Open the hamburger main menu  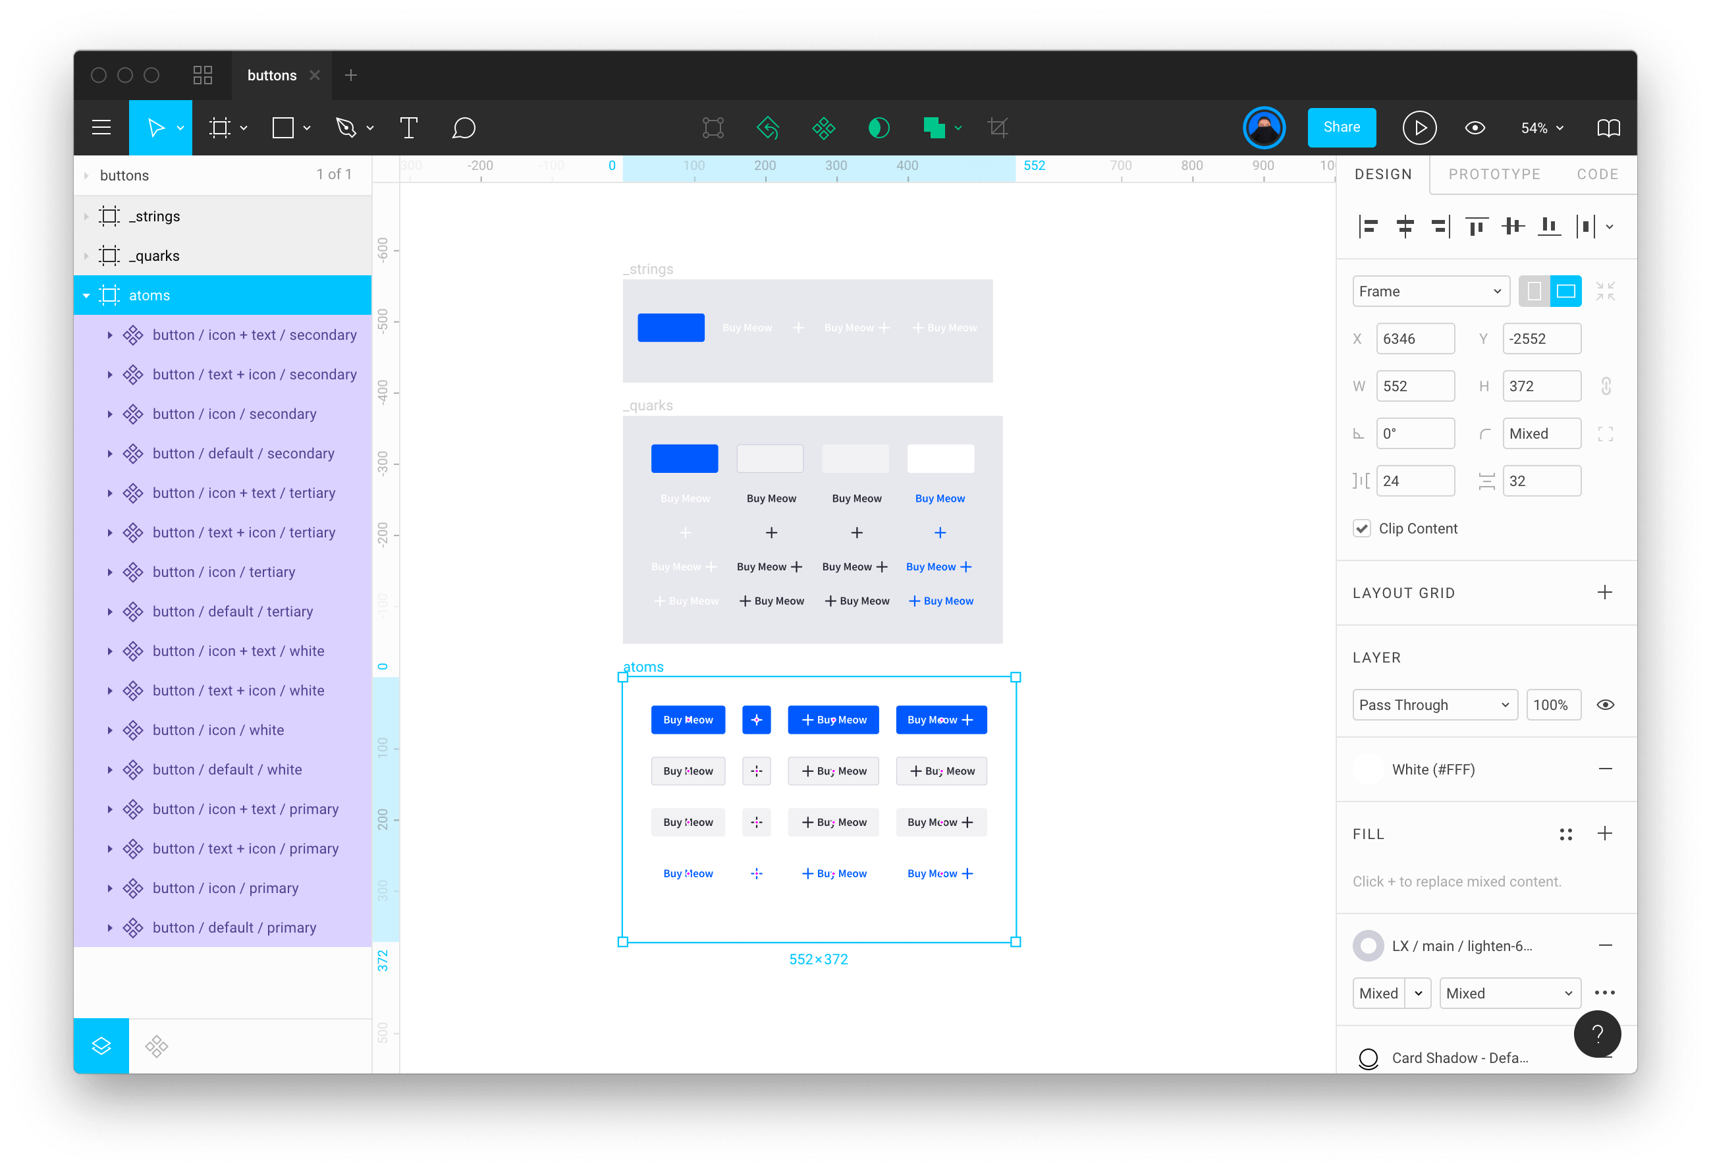pyautogui.click(x=101, y=128)
